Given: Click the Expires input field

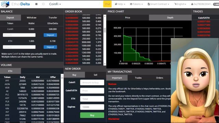Looking at the screenshot, I should coord(92,107).
